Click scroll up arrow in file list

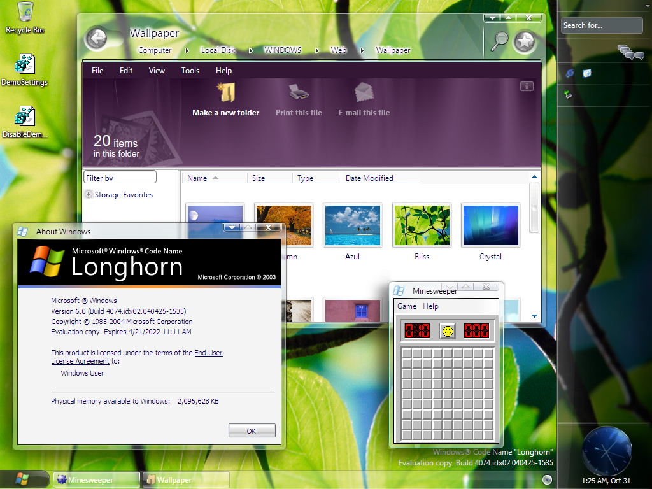click(x=534, y=177)
